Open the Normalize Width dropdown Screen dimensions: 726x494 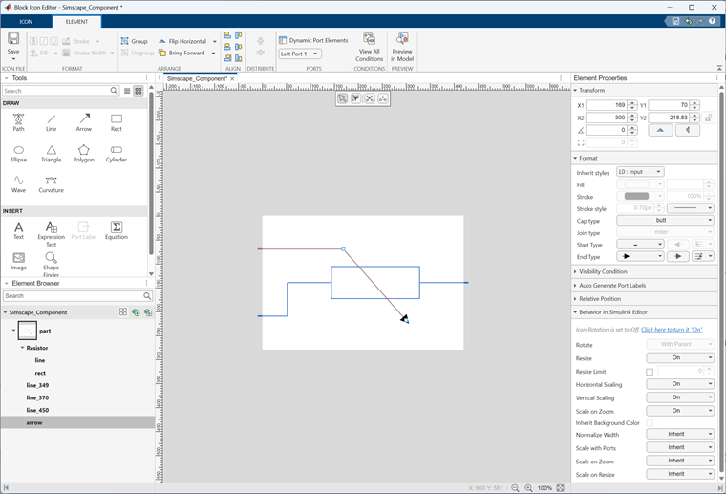pyautogui.click(x=680, y=434)
